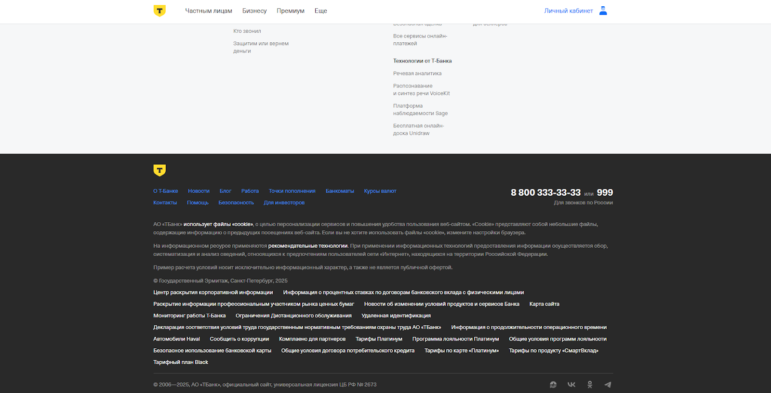Open the Контакты footer link
The width and height of the screenshot is (771, 393).
click(165, 203)
